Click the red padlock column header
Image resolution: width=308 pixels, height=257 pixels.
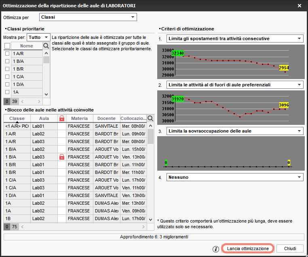[x=62, y=118]
